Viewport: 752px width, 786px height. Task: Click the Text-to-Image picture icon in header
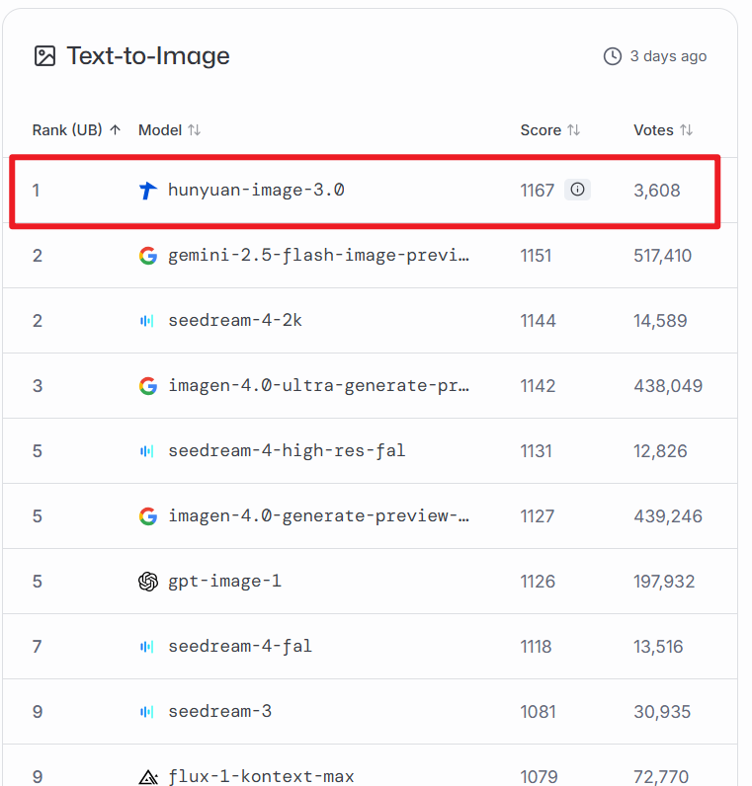(45, 56)
